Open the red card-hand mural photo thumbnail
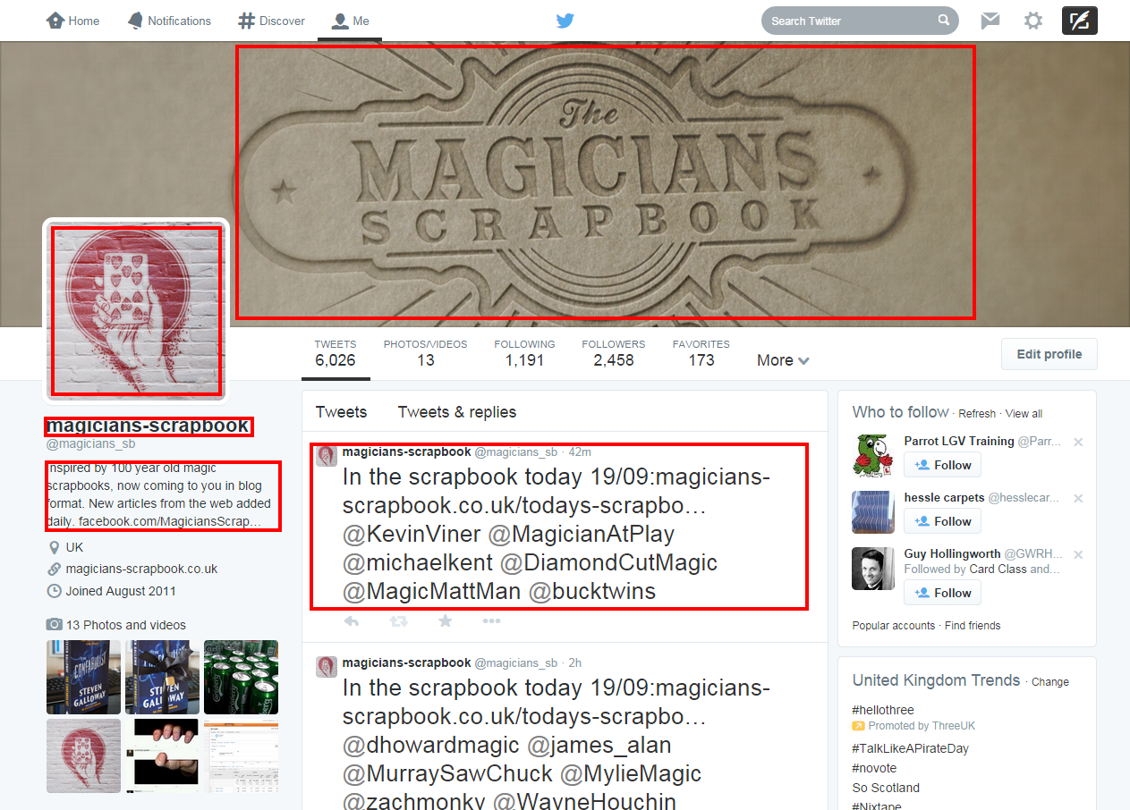Image resolution: width=1130 pixels, height=810 pixels. pos(83,755)
